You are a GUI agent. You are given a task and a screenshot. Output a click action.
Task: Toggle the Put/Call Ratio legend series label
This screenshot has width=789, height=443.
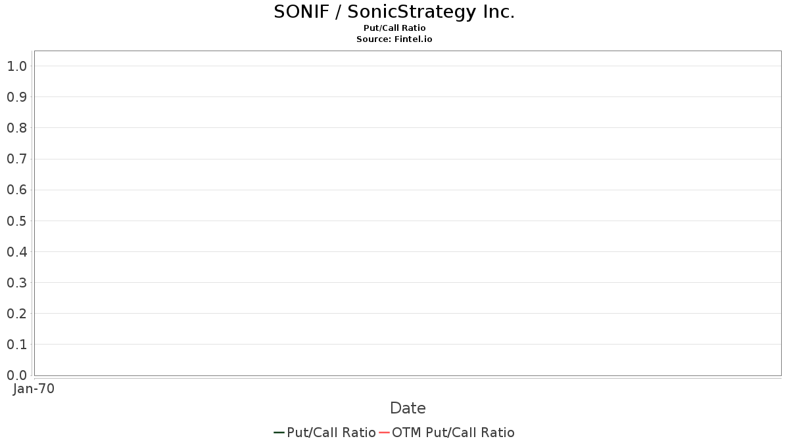(331, 432)
